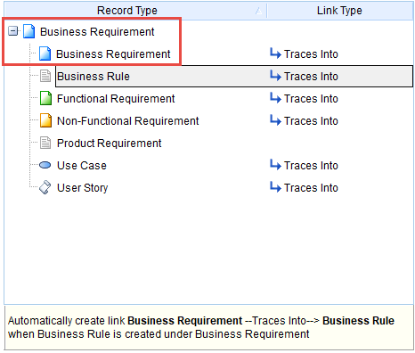Click the Traces Into arrow icon in Use Case row

click(275, 165)
